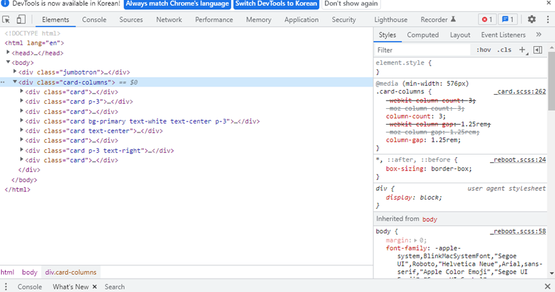The height and width of the screenshot is (292, 555).
Task: Close the DevTools language info bar
Action: click(548, 3)
